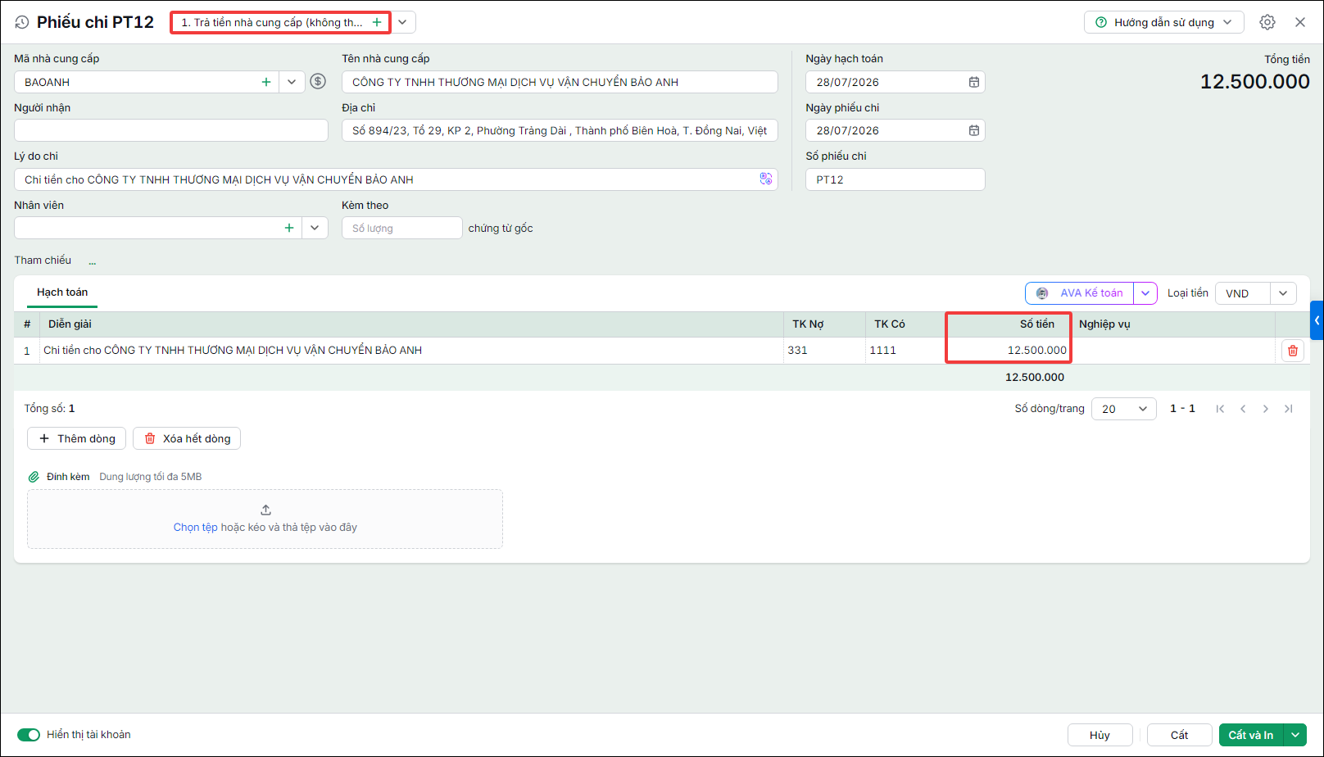Click the AI suggestion icon in Lý do chi
Viewport: 1324px width, 757px height.
coord(766,179)
